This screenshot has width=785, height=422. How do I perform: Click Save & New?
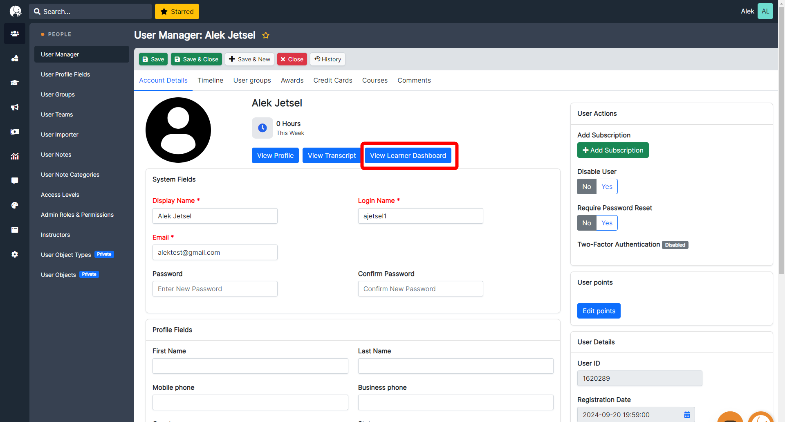click(249, 59)
